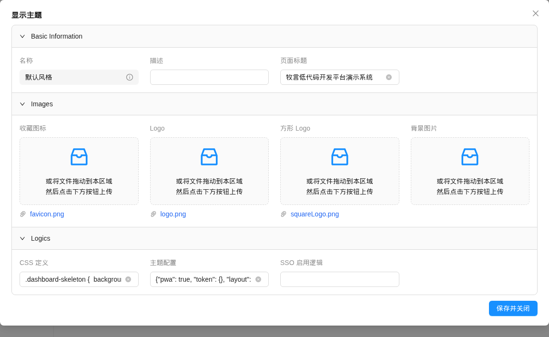The height and width of the screenshot is (337, 549).
Task: Click the 主题配置 label
Action: tap(163, 263)
